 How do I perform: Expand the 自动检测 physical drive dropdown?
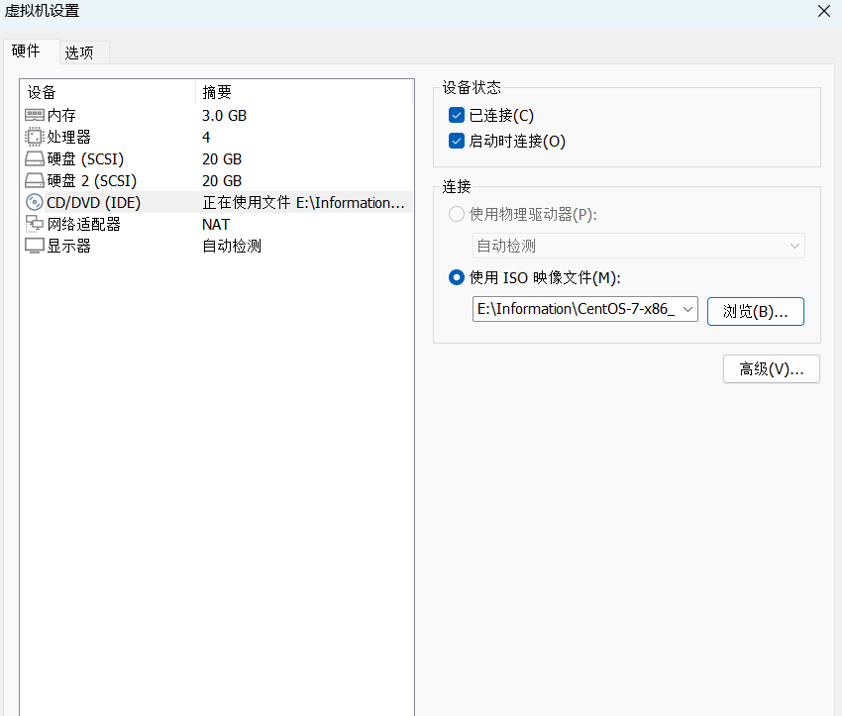coord(793,246)
